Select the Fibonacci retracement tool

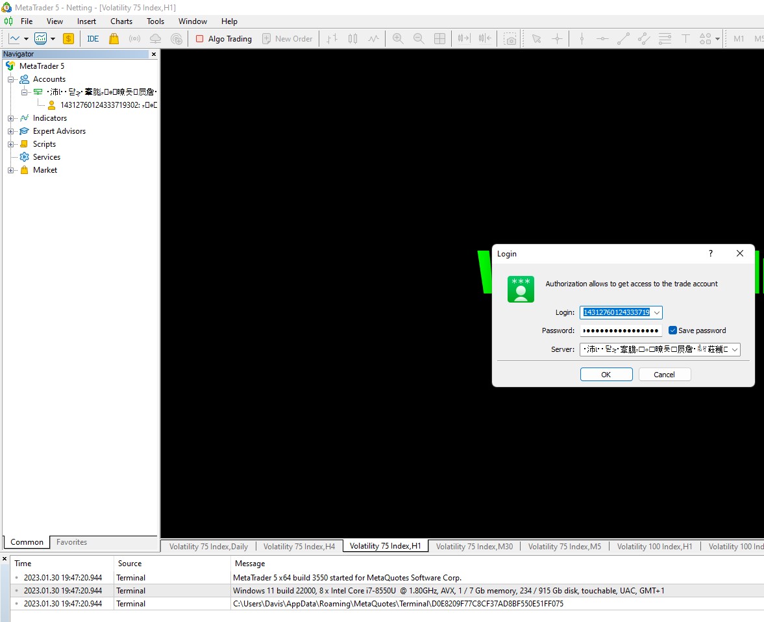pos(665,38)
